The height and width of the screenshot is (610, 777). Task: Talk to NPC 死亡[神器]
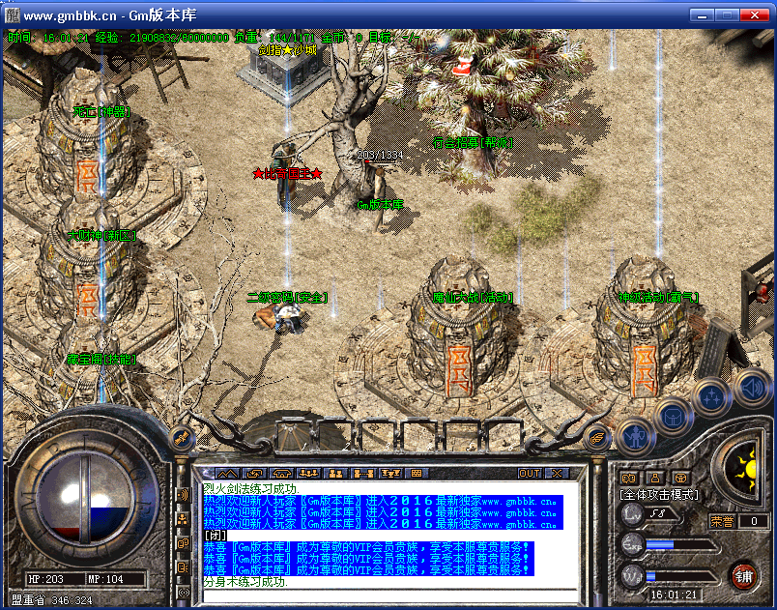point(102,112)
